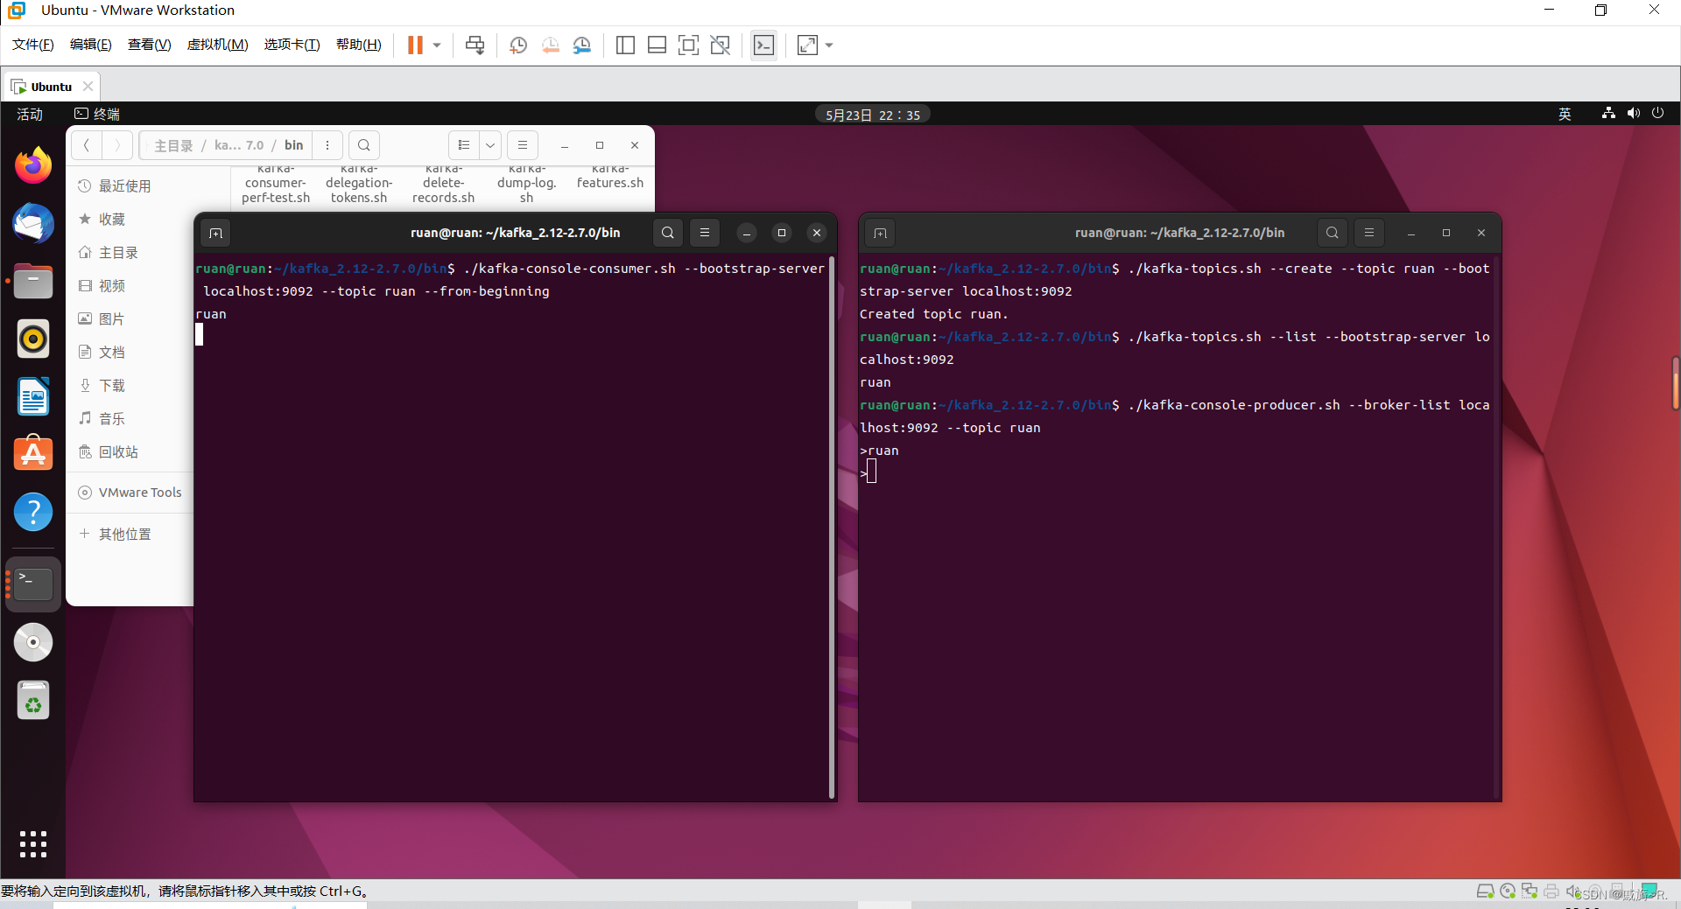The image size is (1681, 909).
Task: Open the date and time panel clock
Action: [872, 115]
